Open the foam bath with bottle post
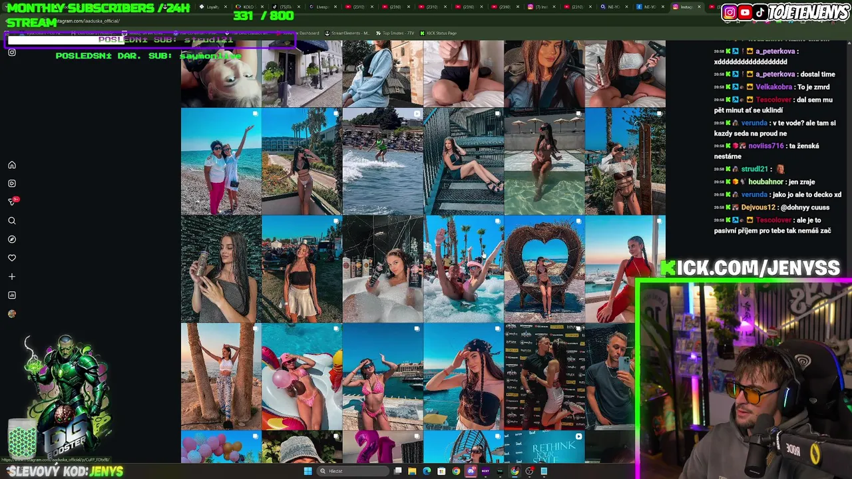The image size is (852, 479). tap(383, 269)
